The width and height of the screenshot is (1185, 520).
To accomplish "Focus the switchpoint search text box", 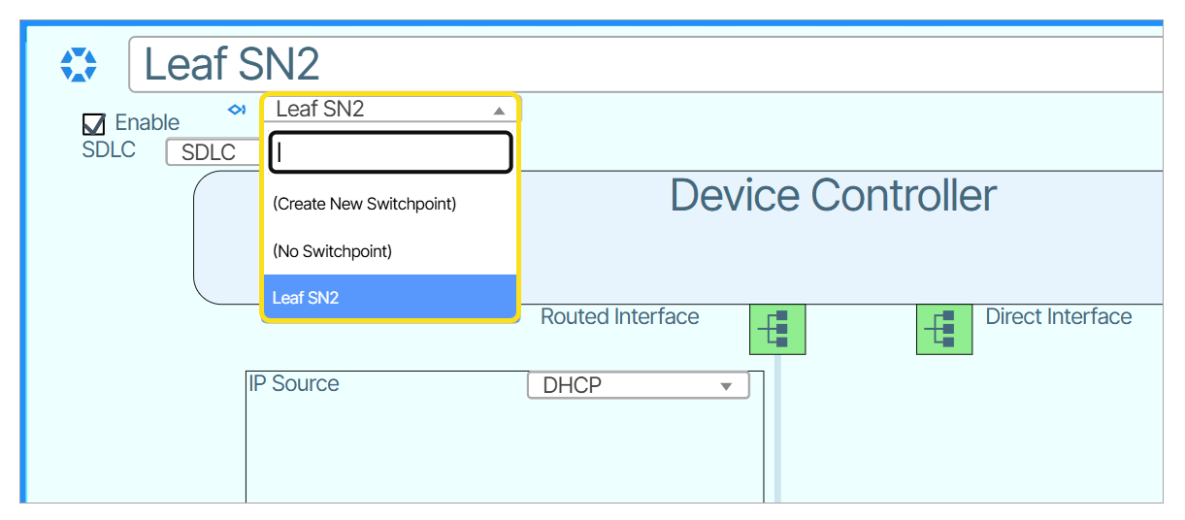I will point(390,152).
